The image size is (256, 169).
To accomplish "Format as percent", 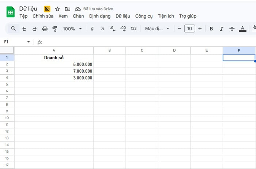I will (102, 29).
